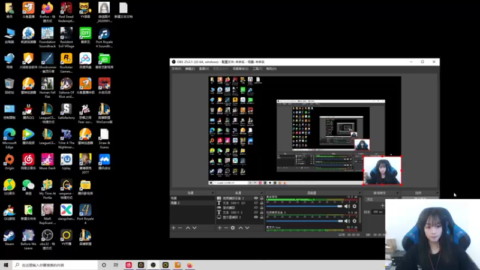
Task: Open Steam desktop icon
Action: [9, 238]
